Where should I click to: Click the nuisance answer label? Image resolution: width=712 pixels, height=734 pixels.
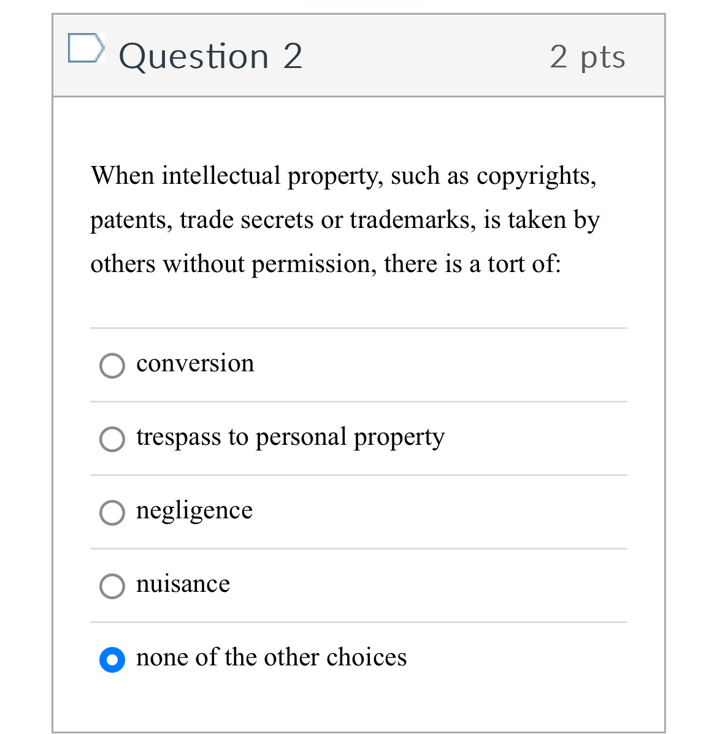(x=182, y=585)
